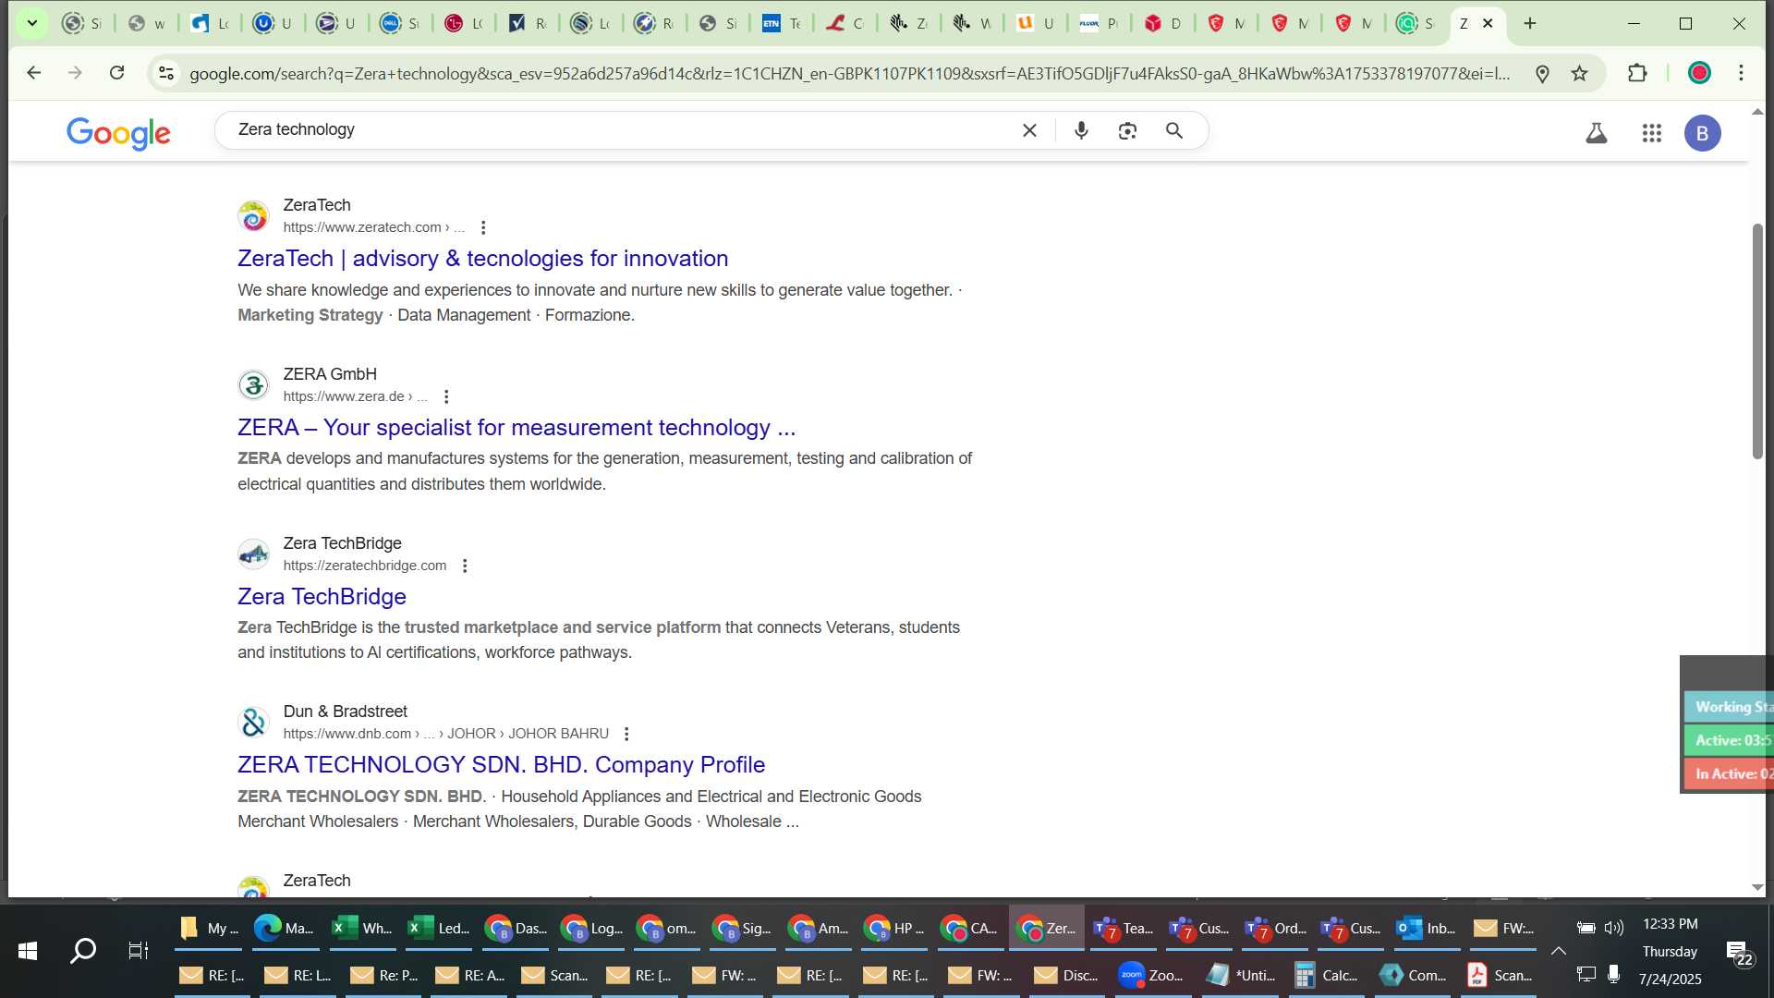Clear the search box with the X icon
Image resolution: width=1774 pixels, height=998 pixels.
tap(1029, 130)
